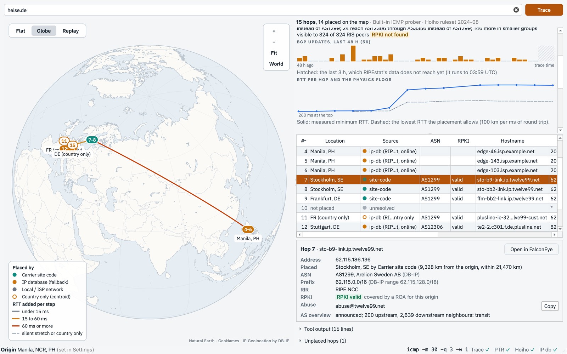Click hop marker 11 on globe
The height and width of the screenshot is (354, 567).
(64, 141)
